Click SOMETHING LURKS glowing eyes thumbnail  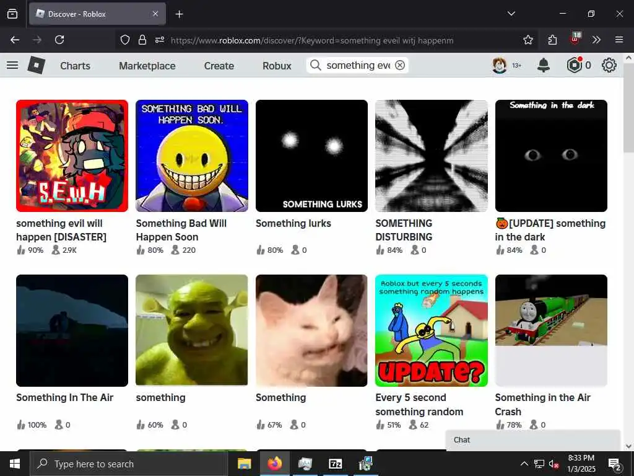click(x=311, y=156)
